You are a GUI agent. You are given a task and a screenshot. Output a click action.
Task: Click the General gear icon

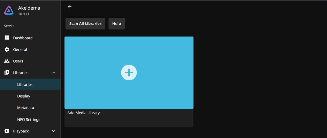pyautogui.click(x=7, y=49)
